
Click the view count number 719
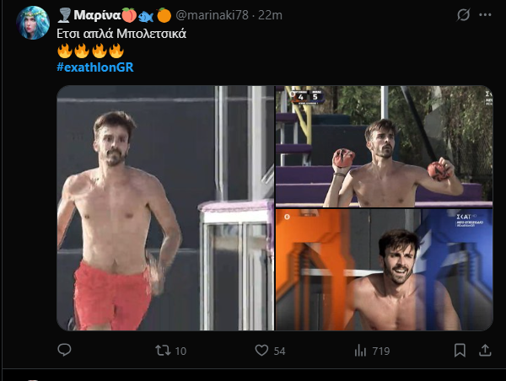click(381, 350)
